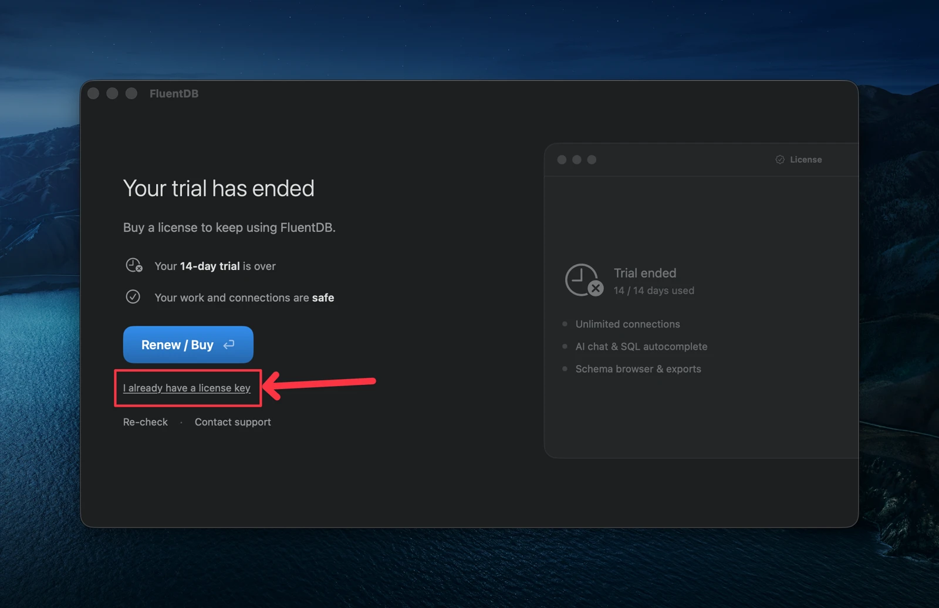Screen dimensions: 939x608
Task: Click 'AI chat & SQL autocomplete' feature item
Action: (641, 346)
